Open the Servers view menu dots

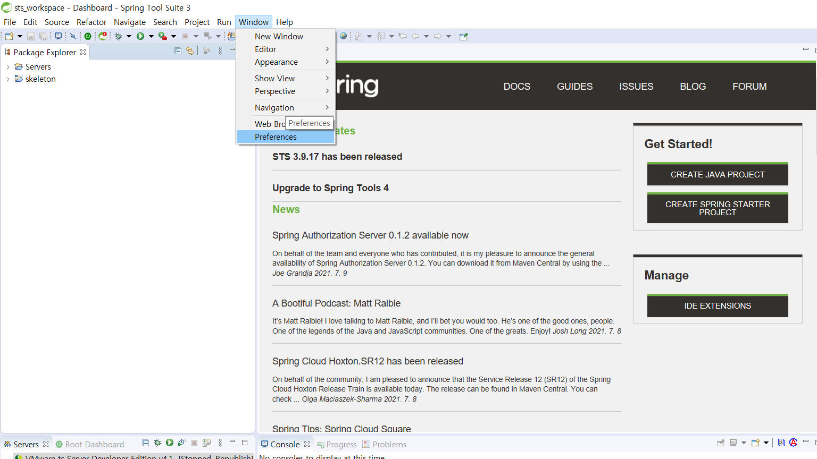220,443
